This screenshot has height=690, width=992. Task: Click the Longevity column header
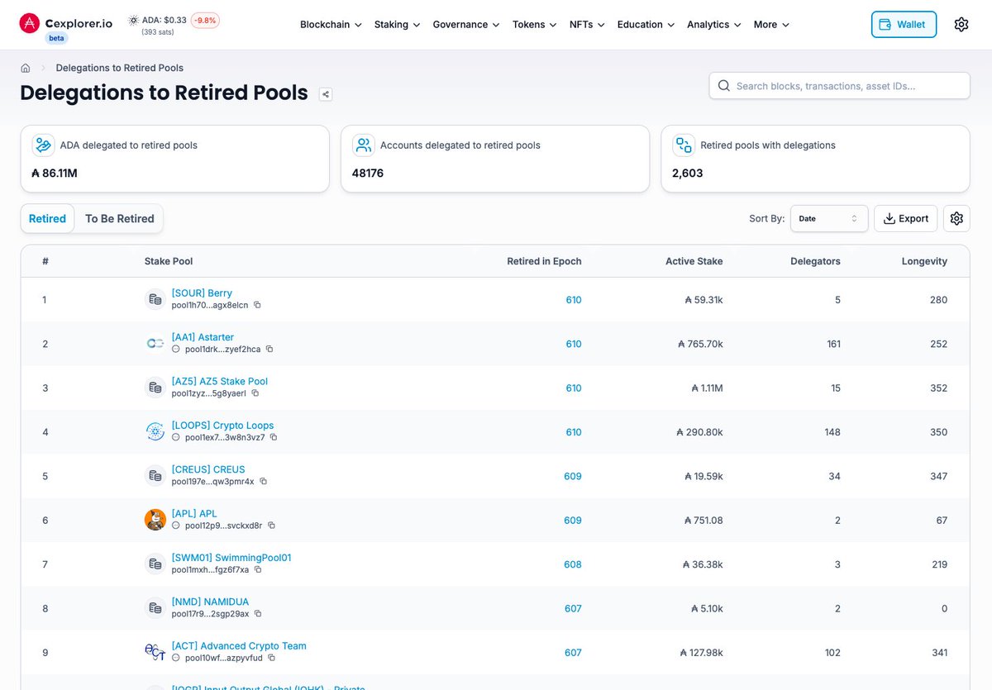(924, 261)
